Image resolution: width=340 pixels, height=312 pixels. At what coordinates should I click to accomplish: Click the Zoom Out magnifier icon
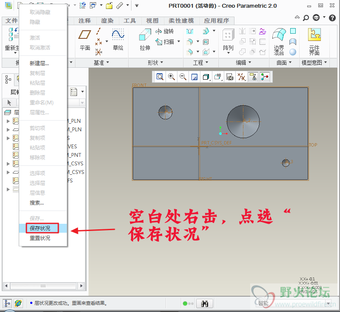click(183, 77)
